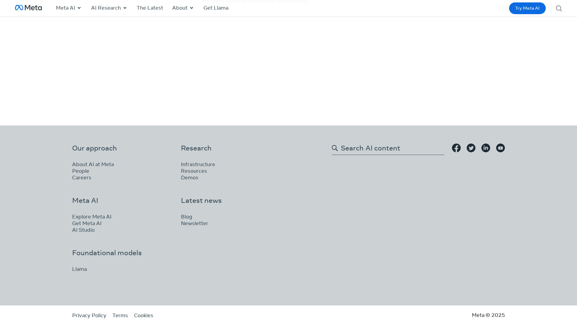
Task: Expand the Meta AI dropdown menu
Action: [x=69, y=8]
